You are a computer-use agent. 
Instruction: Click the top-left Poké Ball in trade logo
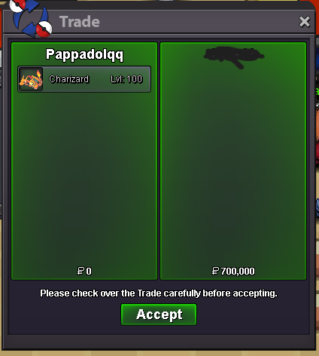17,5
